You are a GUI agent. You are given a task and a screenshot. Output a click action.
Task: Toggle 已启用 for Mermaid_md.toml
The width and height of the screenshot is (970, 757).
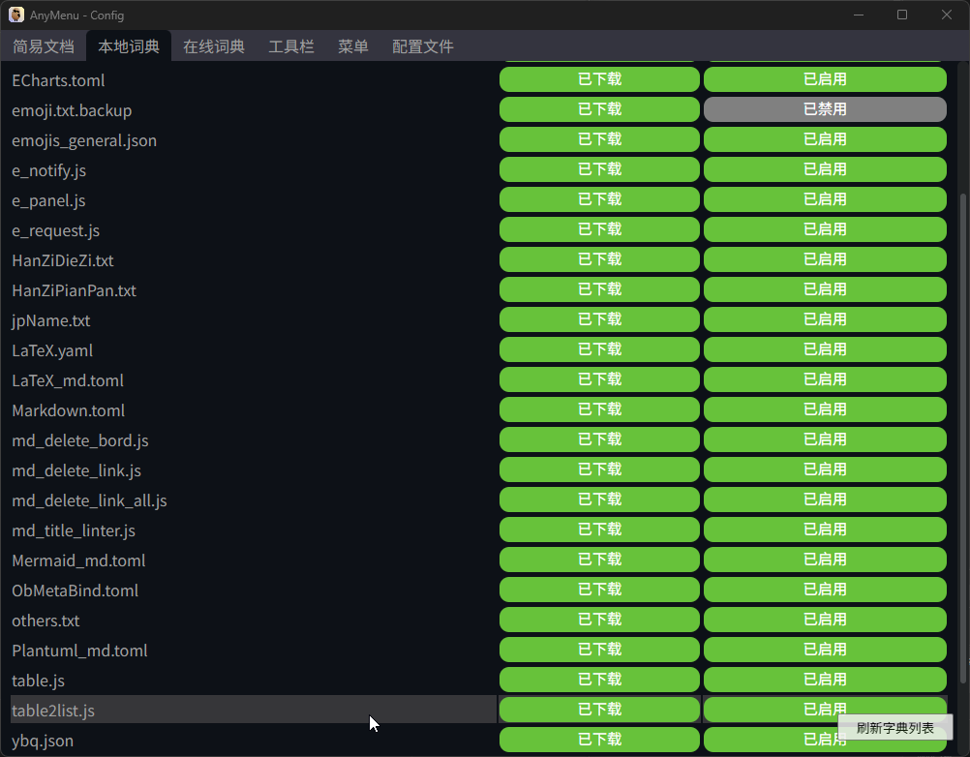pyautogui.click(x=825, y=560)
